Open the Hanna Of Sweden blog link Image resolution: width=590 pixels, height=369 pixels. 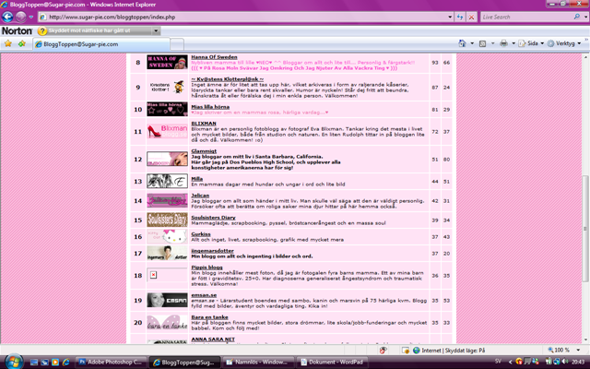pos(214,57)
